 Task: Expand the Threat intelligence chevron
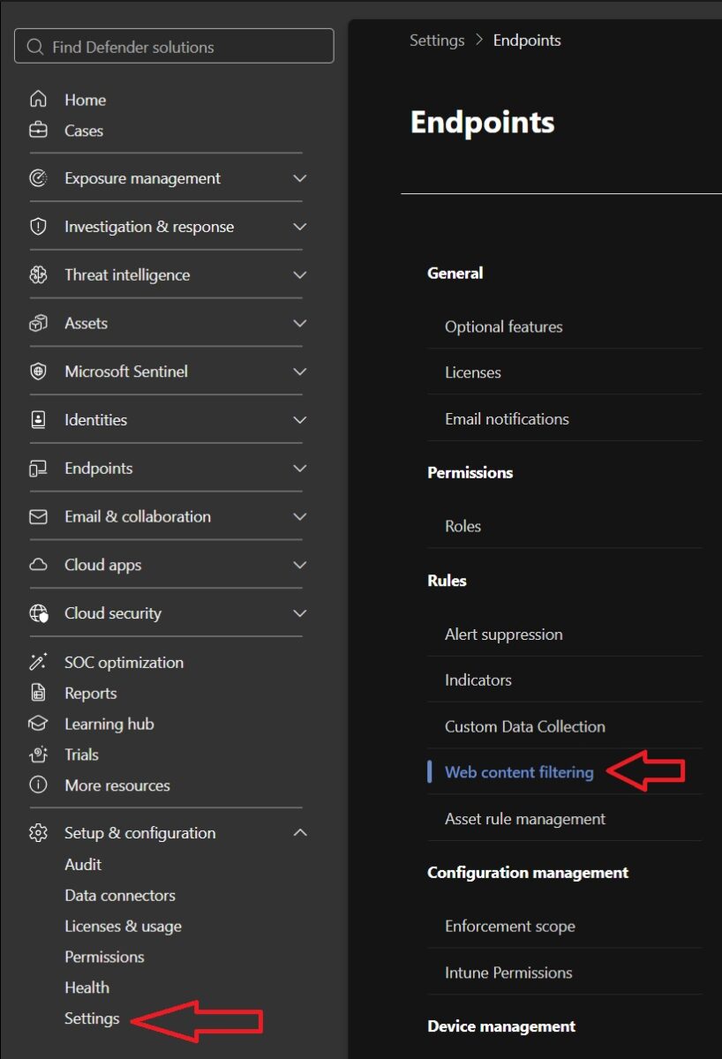tap(300, 274)
